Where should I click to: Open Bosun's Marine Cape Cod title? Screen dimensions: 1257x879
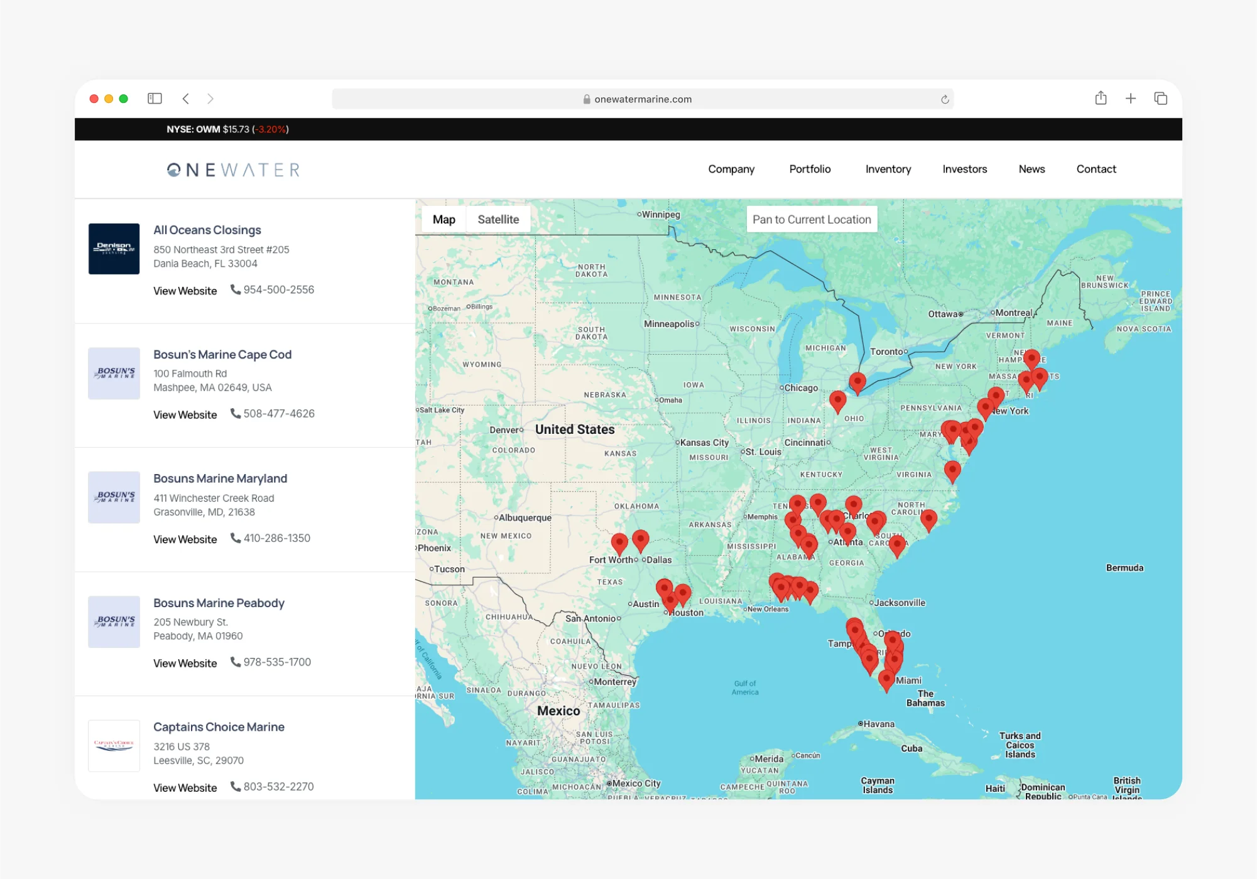coord(222,354)
